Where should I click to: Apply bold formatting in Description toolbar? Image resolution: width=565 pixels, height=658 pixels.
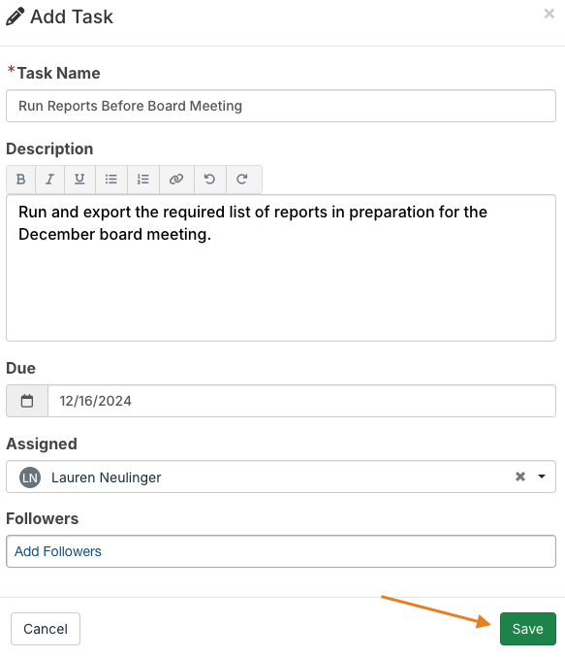pos(21,180)
